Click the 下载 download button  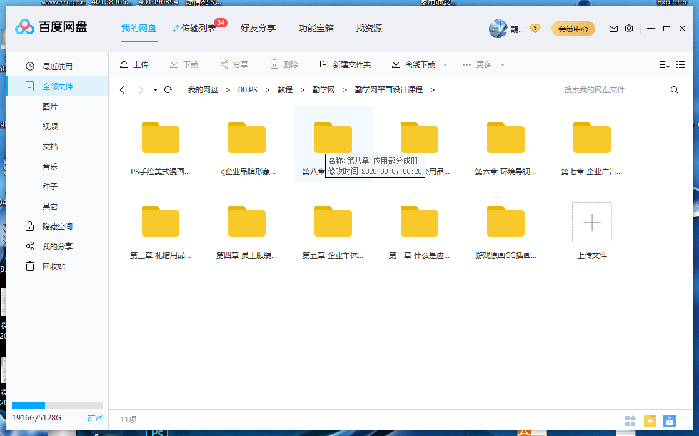point(184,64)
